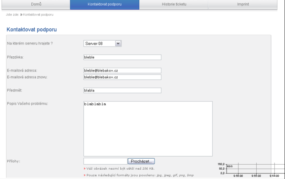Switch to the Historie ticketu tab
Screen dimensions: 285x179
[174, 4]
